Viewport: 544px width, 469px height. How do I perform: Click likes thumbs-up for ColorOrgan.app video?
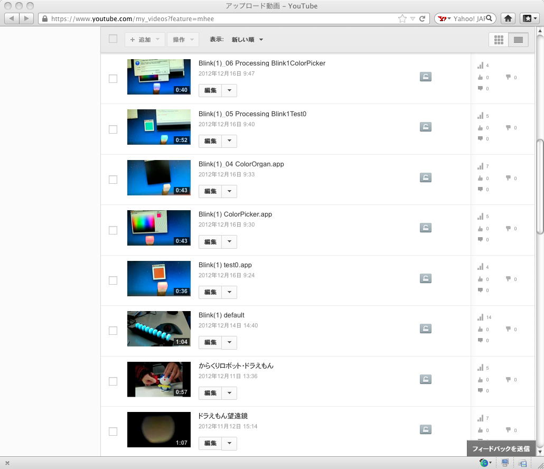[x=480, y=178]
